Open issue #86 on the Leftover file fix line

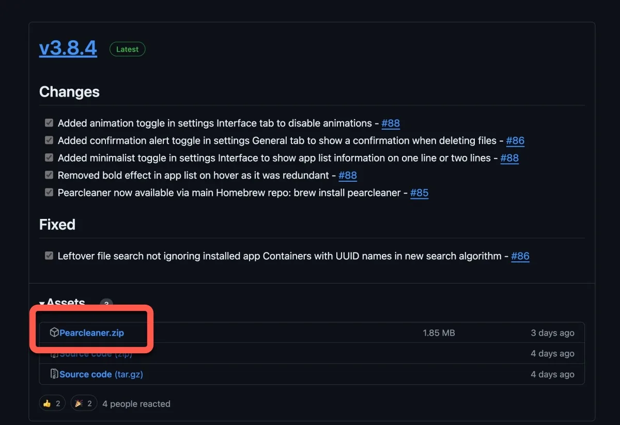(520, 256)
